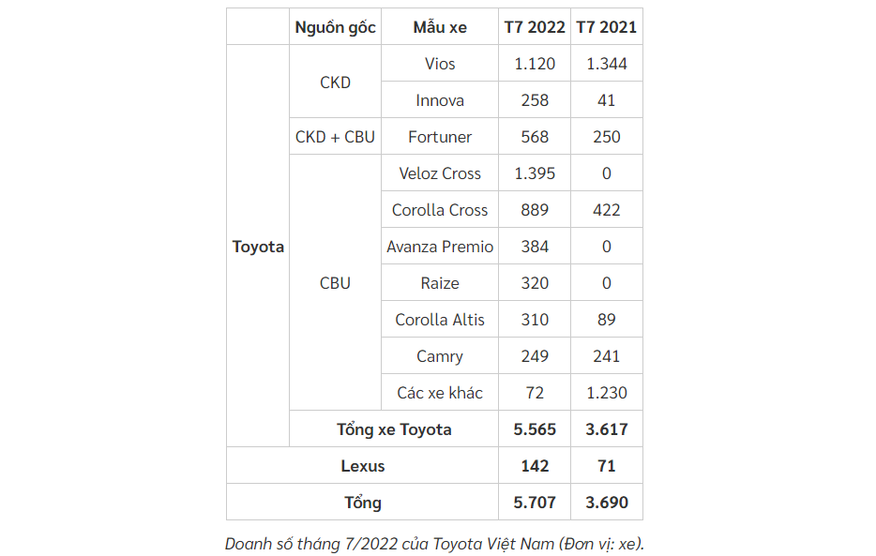Click the "Corolla Altis" model cell
The height and width of the screenshot is (556, 876).
tap(440, 320)
